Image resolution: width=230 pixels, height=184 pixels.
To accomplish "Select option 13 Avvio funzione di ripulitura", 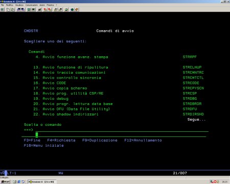I will click(71, 67).
